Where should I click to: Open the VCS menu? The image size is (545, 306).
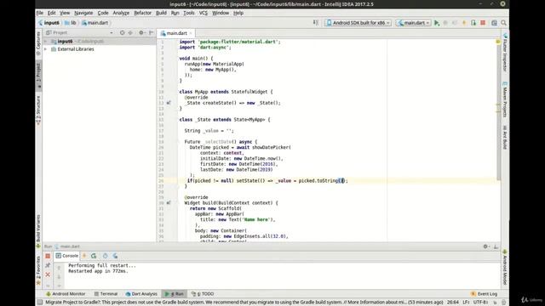(204, 13)
